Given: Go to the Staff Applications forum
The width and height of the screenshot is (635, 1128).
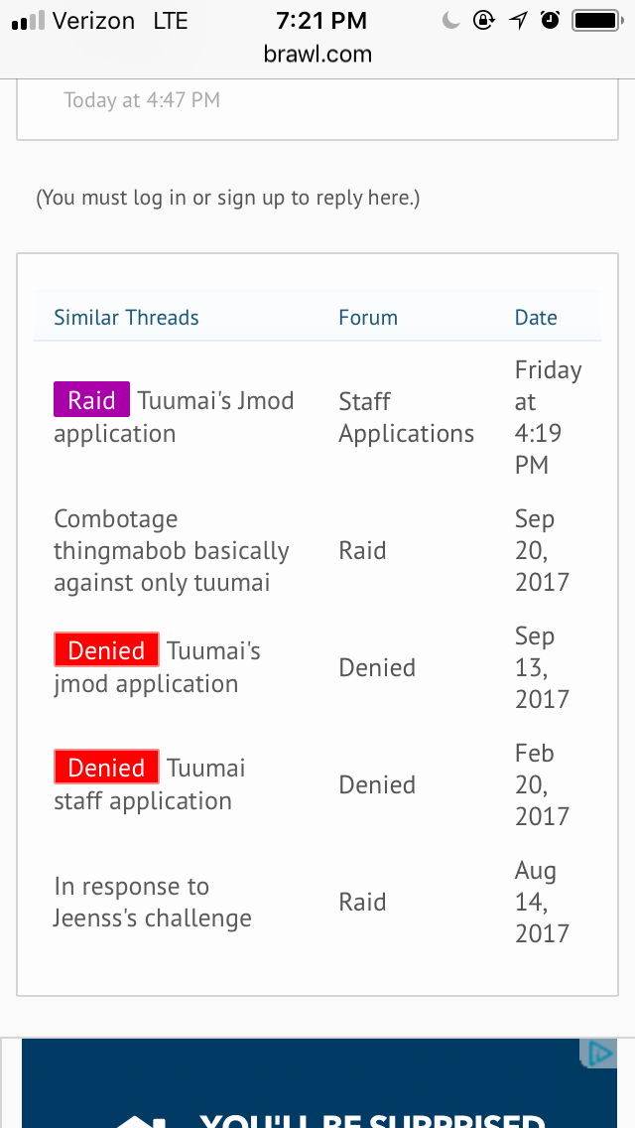Looking at the screenshot, I should coord(406,417).
